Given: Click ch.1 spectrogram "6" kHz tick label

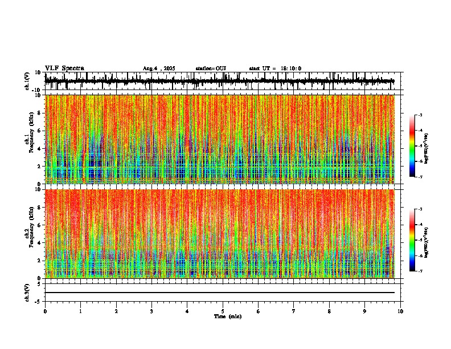Looking at the screenshot, I should [39, 131].
